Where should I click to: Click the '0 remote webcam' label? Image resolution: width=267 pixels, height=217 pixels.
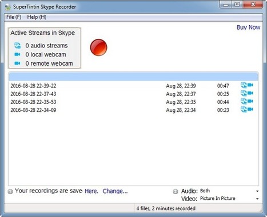49,63
